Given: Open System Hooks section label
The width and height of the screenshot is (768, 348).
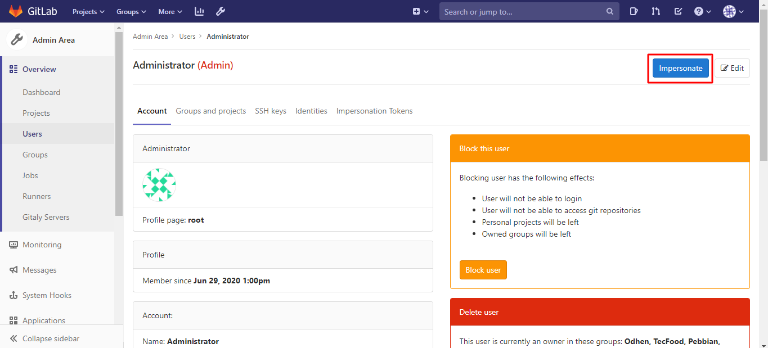Looking at the screenshot, I should [47, 295].
